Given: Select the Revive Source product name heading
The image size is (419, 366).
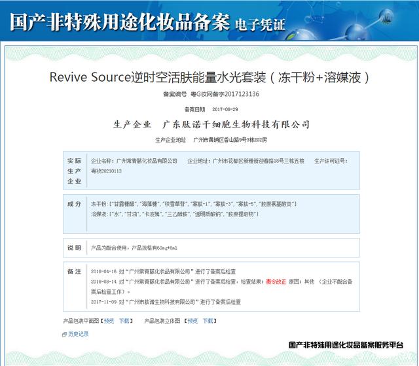Looking at the screenshot, I should [209, 77].
